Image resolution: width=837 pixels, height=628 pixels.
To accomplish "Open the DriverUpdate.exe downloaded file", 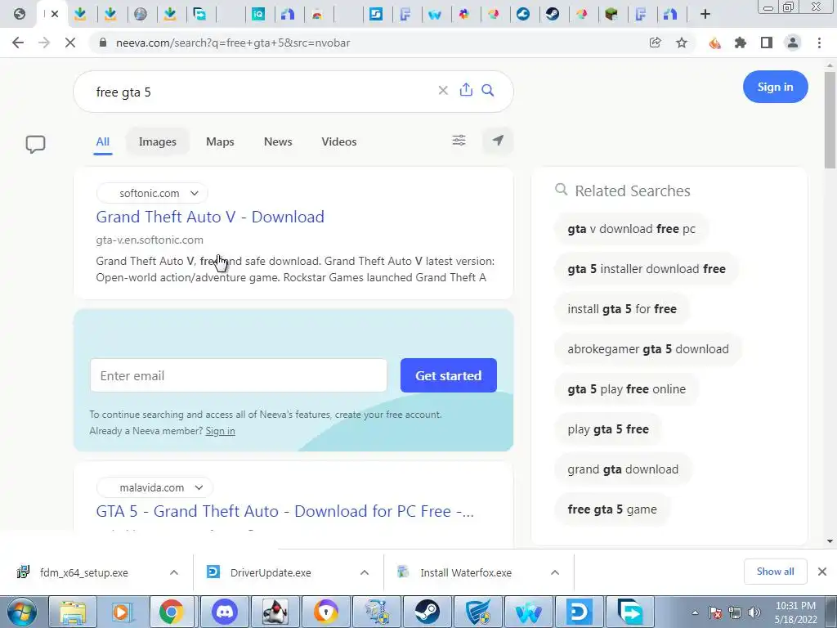I will point(272,572).
